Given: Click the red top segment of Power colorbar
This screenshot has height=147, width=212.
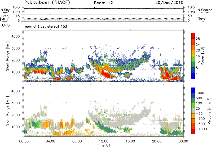Looking at the screenshot, I should (193, 36).
